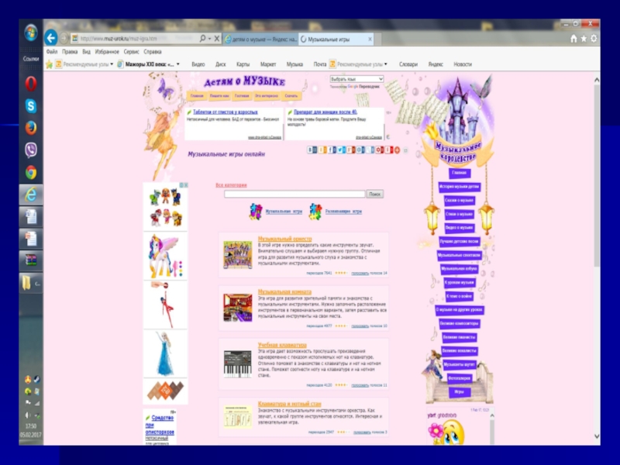Viewport: 620px width, 465px height.
Task: Click the site search text field
Action: coord(294,194)
